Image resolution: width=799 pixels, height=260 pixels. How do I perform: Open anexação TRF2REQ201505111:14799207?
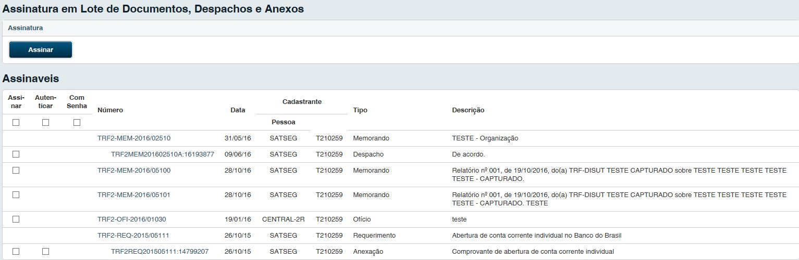click(x=160, y=252)
